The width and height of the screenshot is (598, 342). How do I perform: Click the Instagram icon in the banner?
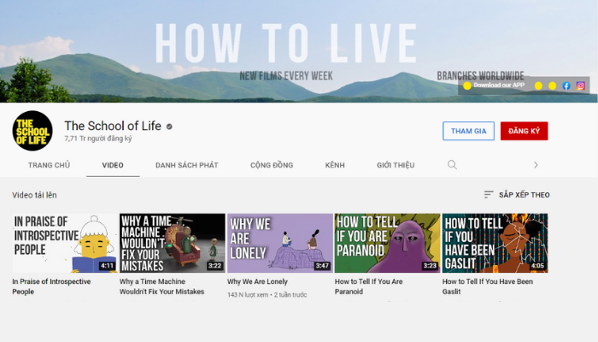pos(580,85)
